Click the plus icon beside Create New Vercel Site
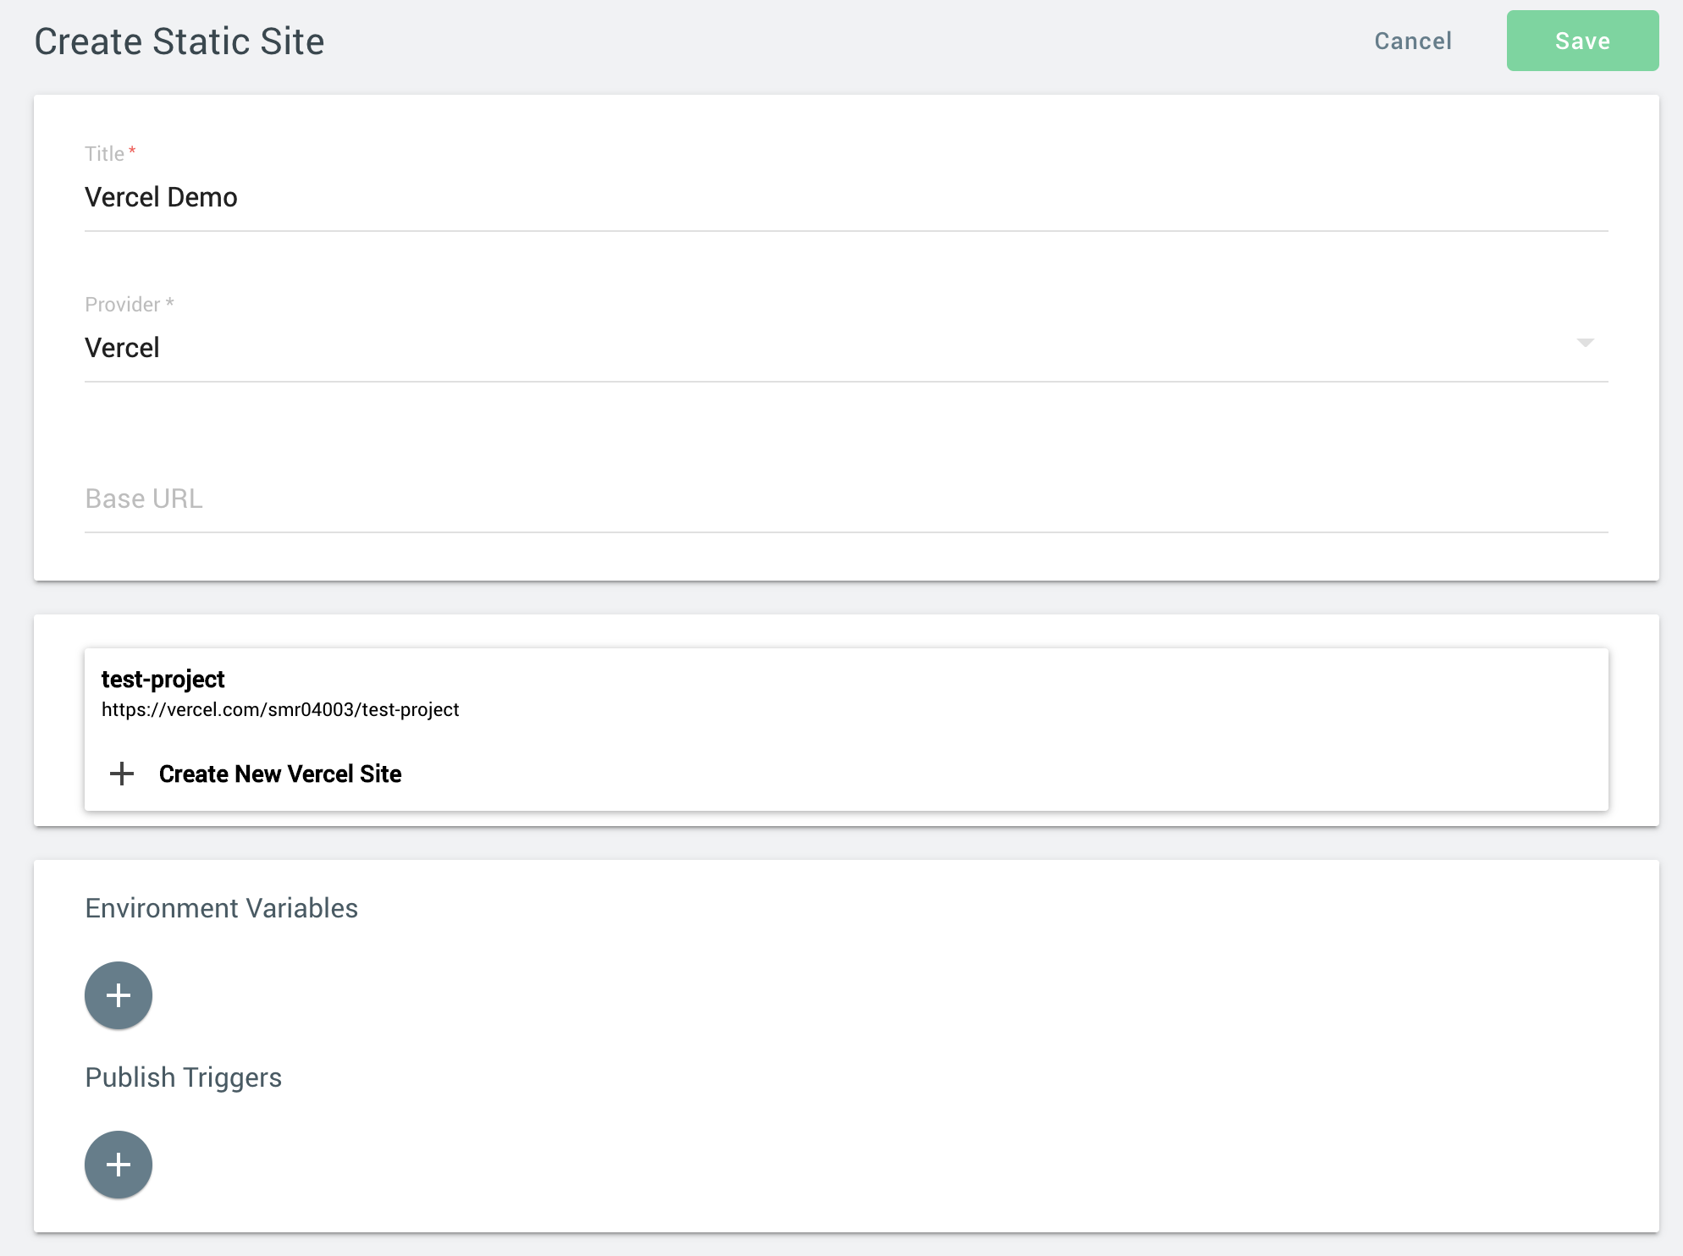This screenshot has height=1256, width=1683. point(122,773)
